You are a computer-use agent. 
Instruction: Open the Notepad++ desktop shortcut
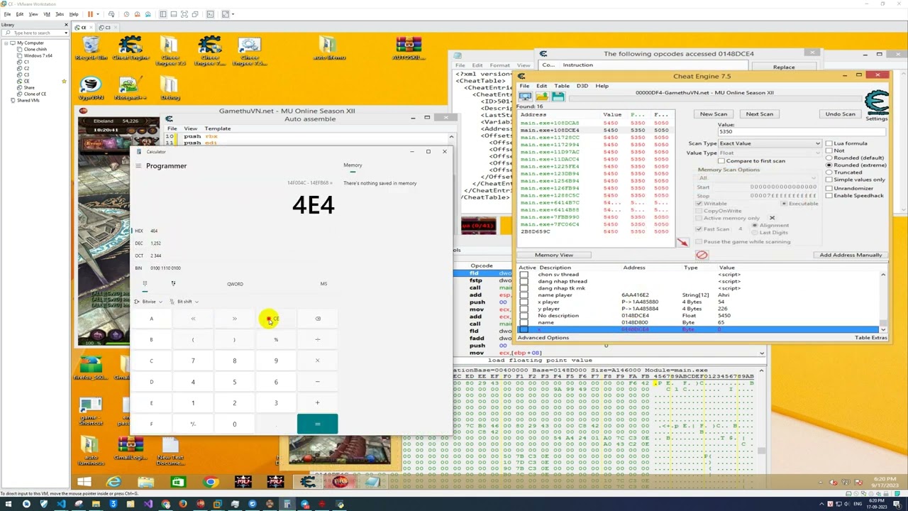129,88
